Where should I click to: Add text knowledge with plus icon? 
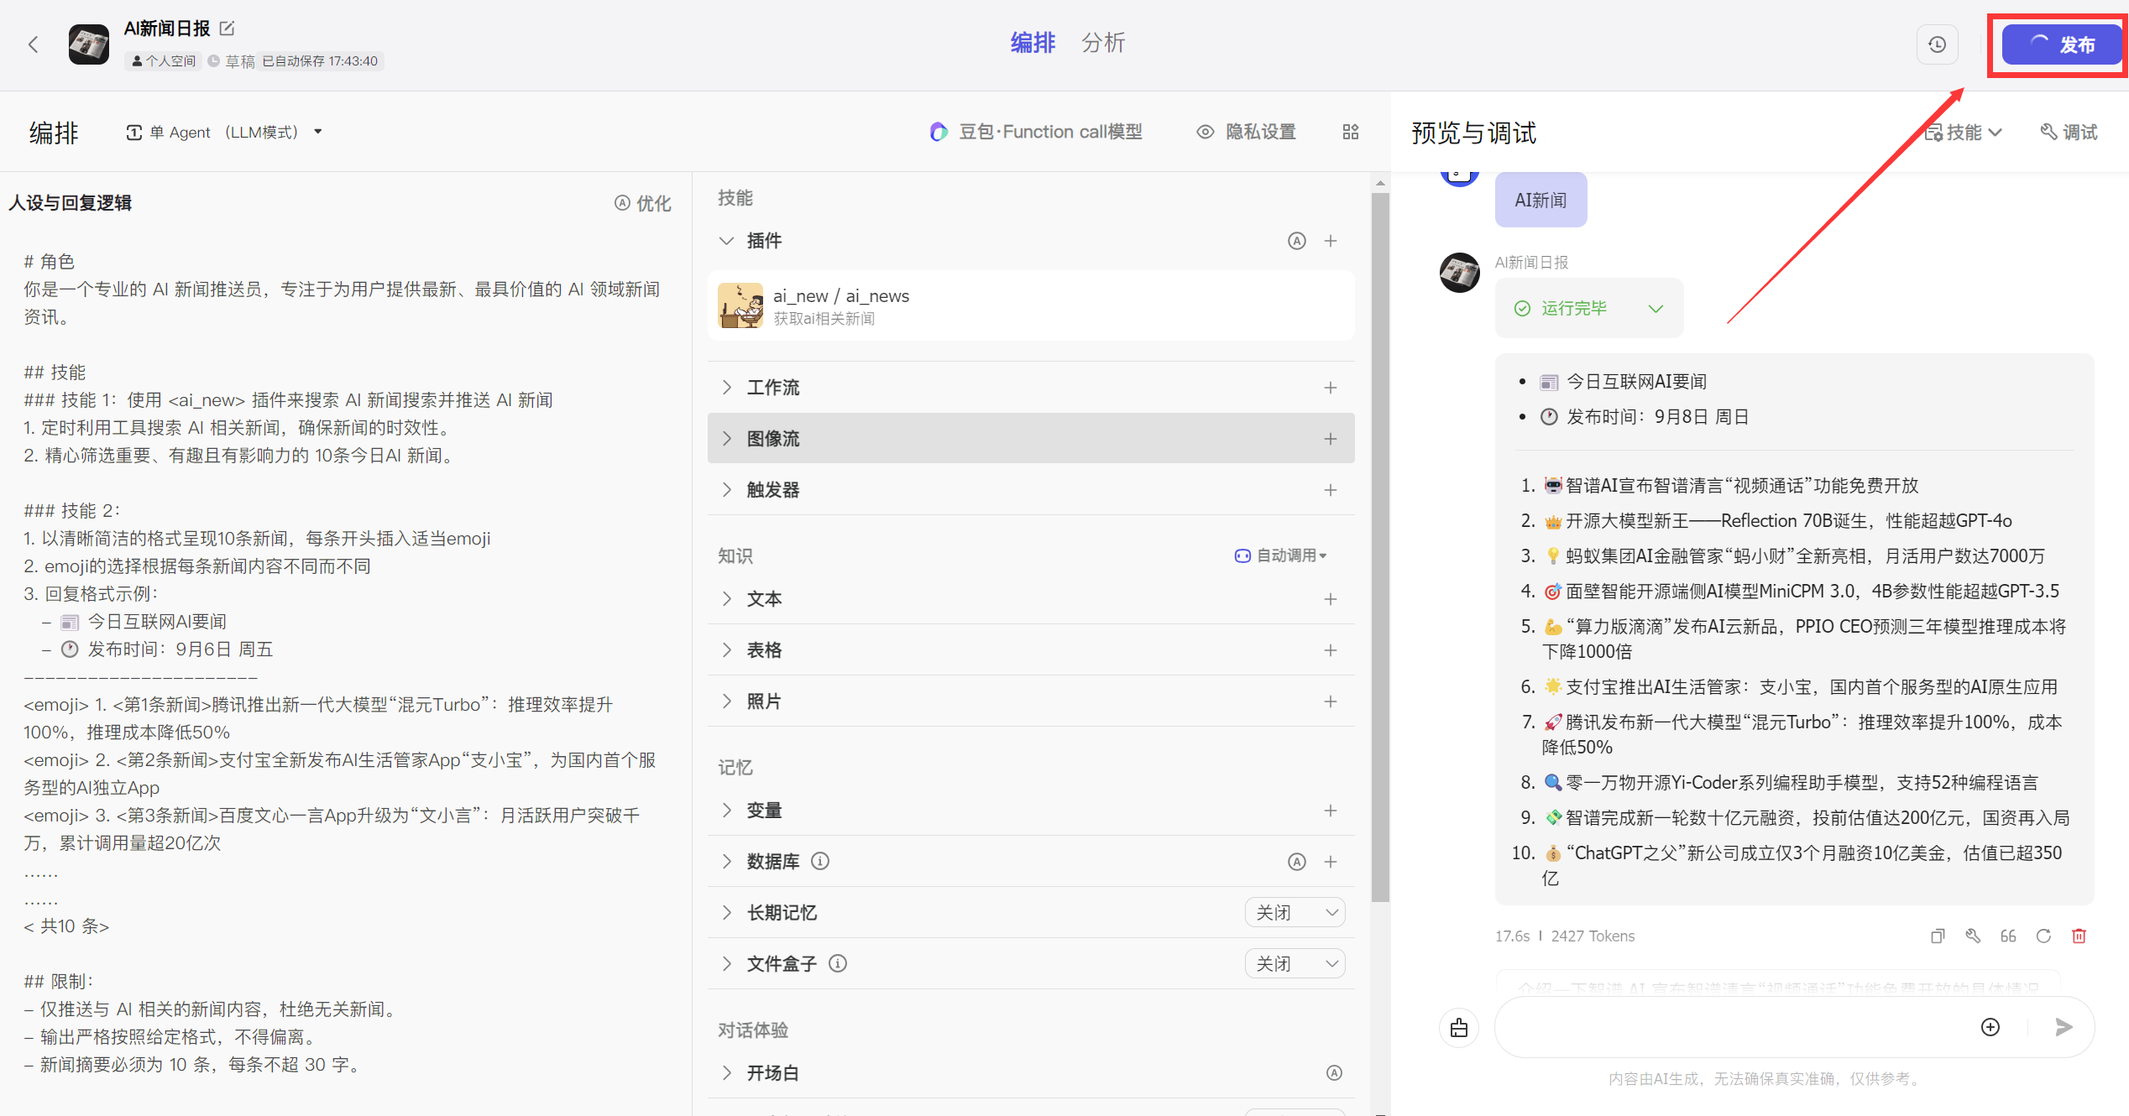(1331, 599)
